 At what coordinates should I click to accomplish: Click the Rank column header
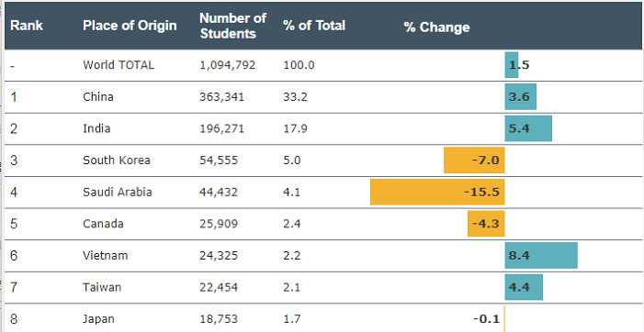pyautogui.click(x=27, y=26)
